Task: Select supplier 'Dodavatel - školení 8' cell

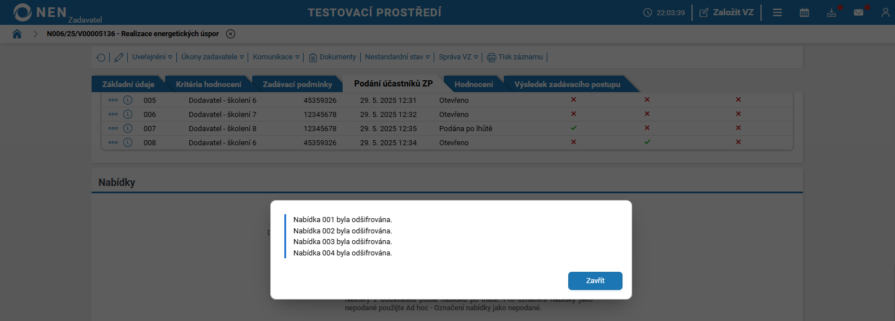Action: tap(223, 128)
